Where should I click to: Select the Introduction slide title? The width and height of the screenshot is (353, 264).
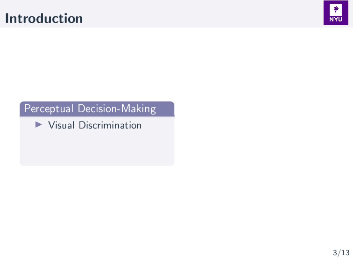[x=44, y=19]
